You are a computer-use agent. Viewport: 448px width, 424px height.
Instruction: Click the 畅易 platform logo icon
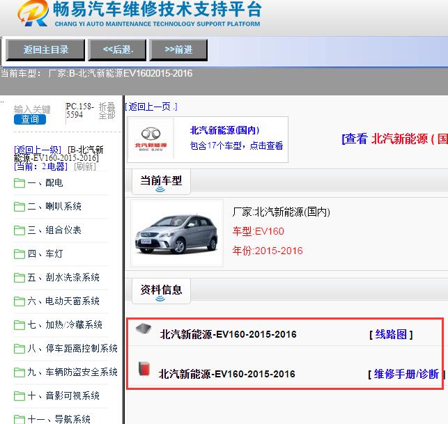[x=33, y=13]
